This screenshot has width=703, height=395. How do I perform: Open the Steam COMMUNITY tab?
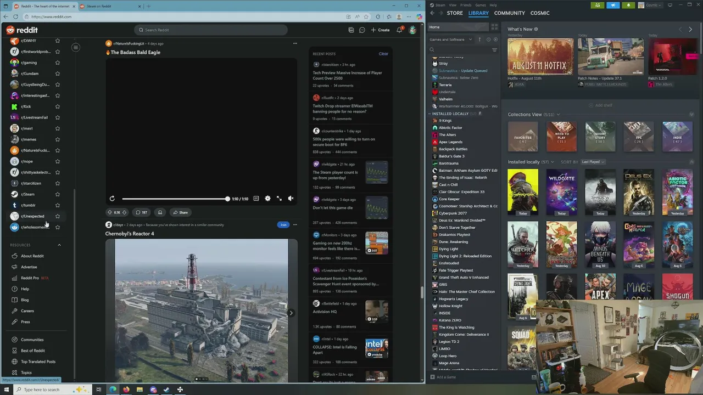click(x=509, y=13)
